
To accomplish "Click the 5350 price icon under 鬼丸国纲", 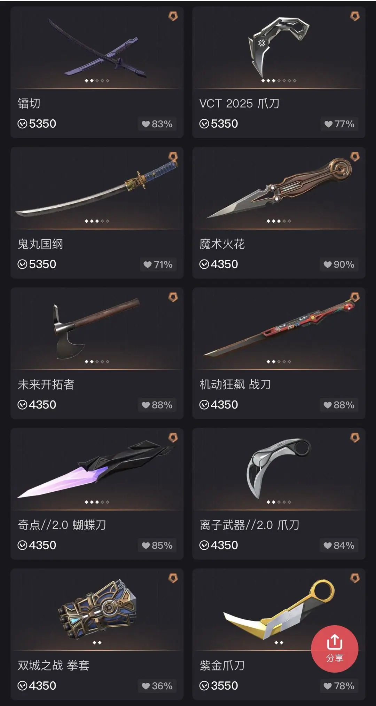I will click(x=22, y=264).
